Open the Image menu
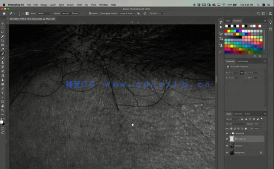Viewport: 274px width, 169px height. point(44,5)
